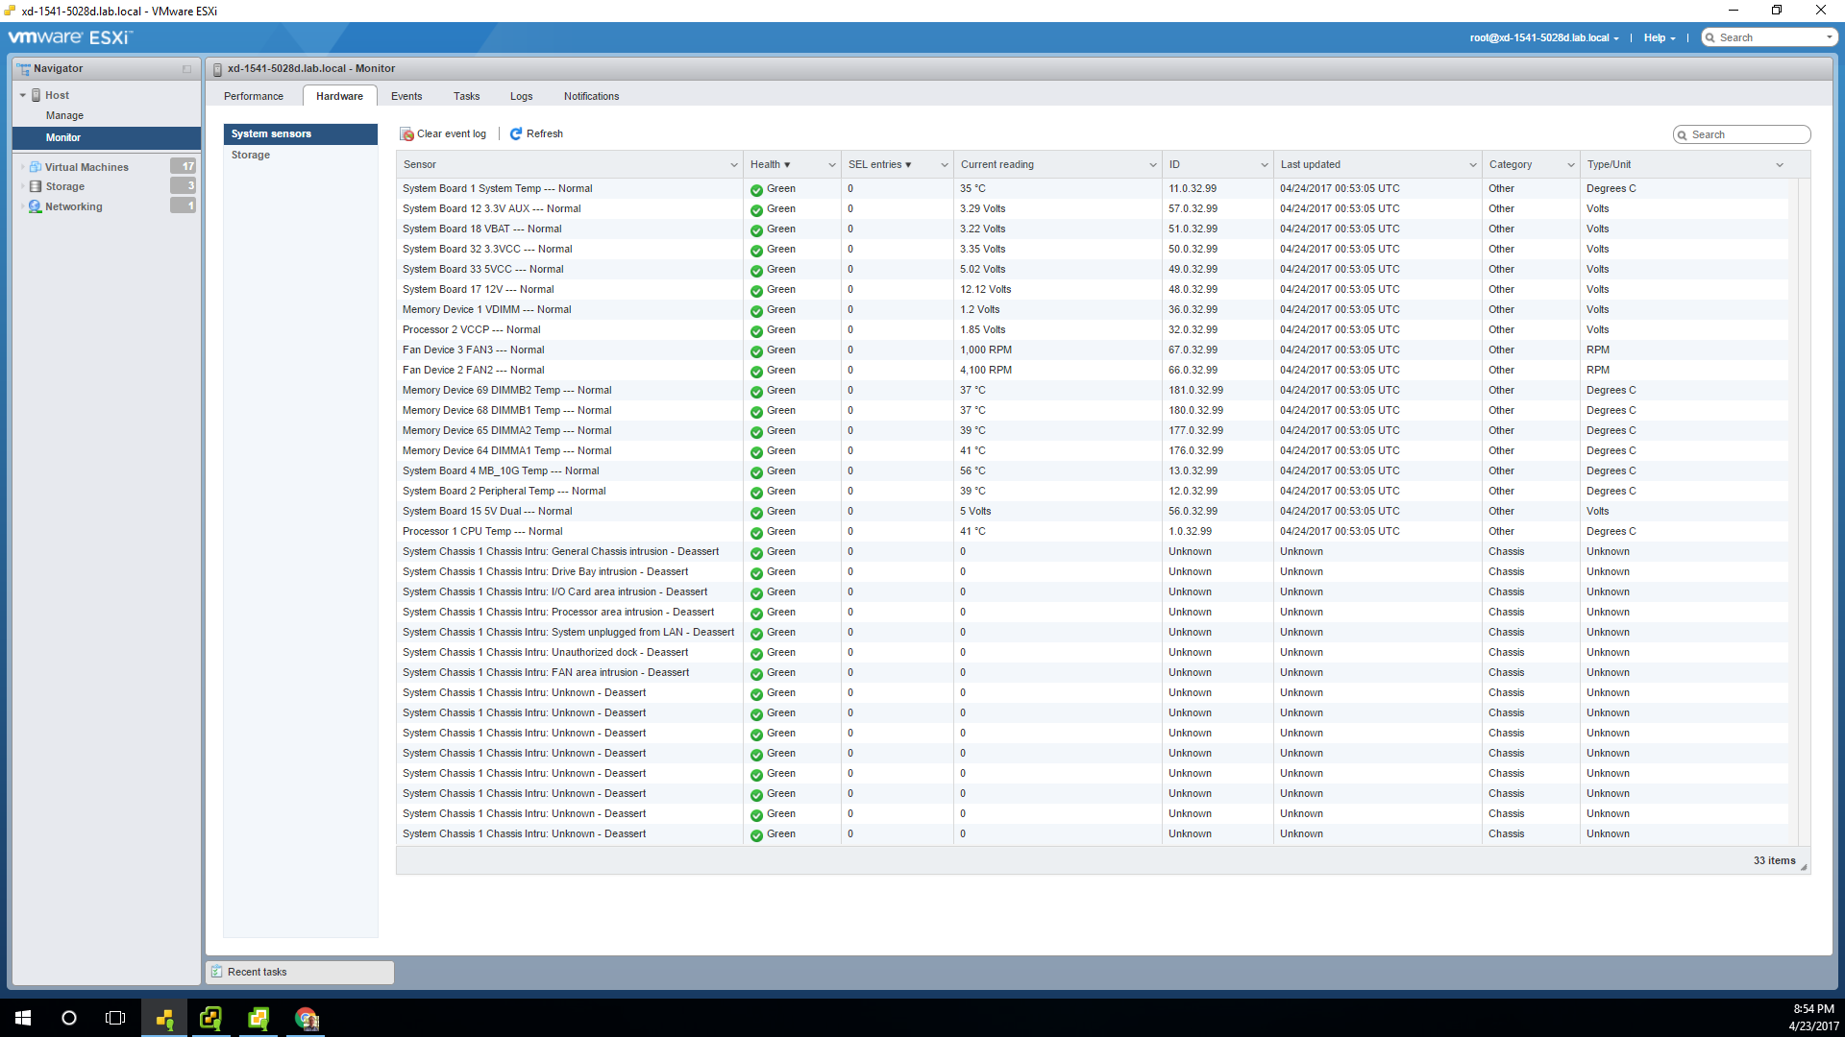Open the Current reading column dropdown arrow
Image resolution: width=1845 pixels, height=1037 pixels.
(1153, 165)
